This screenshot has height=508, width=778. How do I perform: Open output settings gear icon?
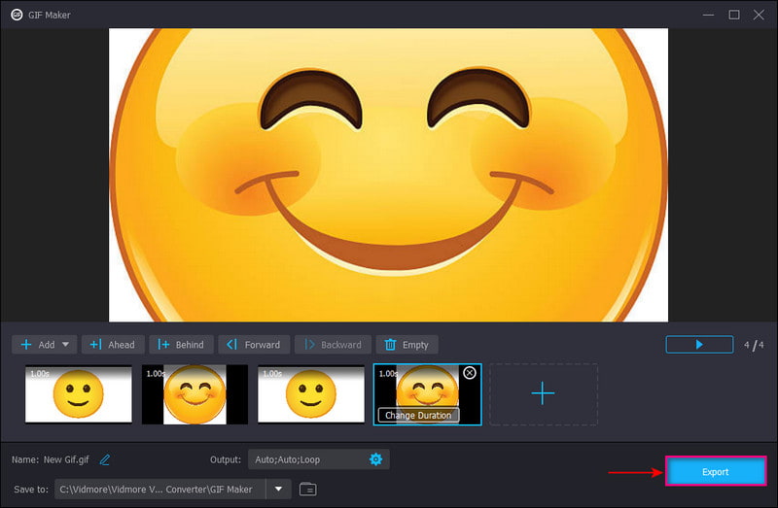click(x=375, y=459)
